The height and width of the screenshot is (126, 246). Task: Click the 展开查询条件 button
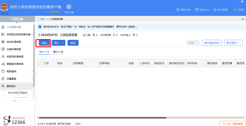coord(212,43)
